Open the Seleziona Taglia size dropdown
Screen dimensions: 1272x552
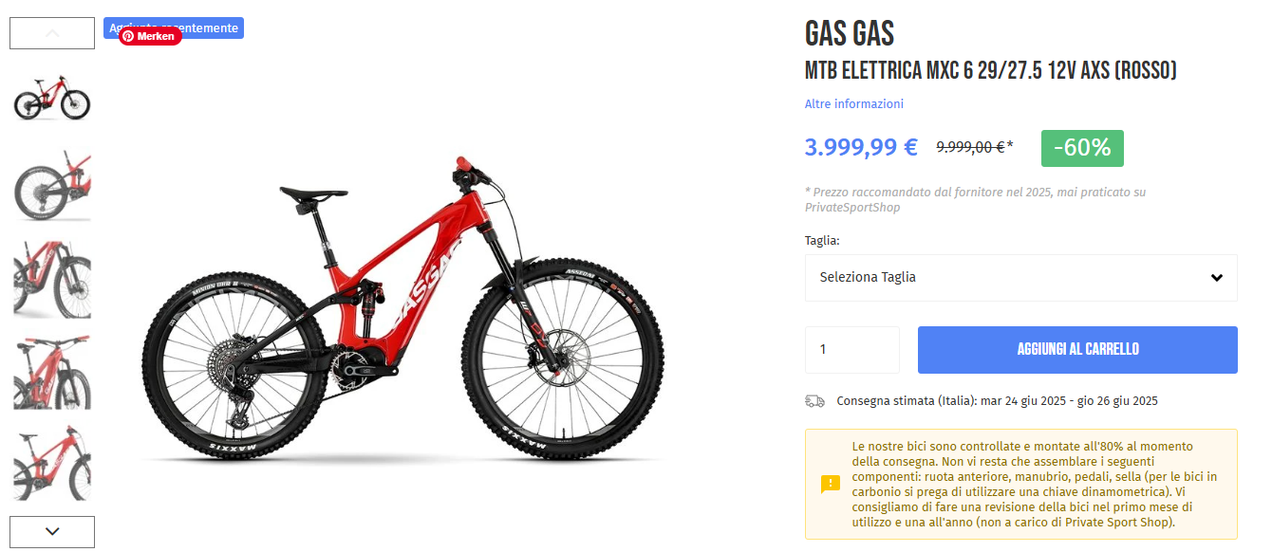point(1021,278)
